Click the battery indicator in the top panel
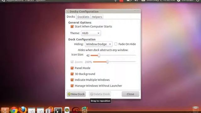This screenshot has height=113, width=201. click(129, 1)
